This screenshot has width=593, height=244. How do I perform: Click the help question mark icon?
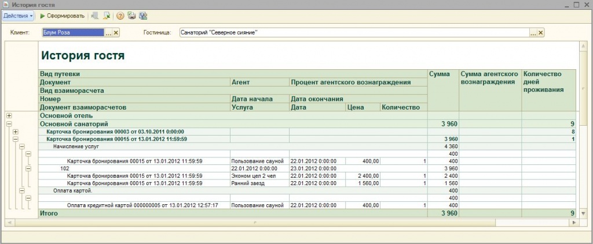coord(120,16)
